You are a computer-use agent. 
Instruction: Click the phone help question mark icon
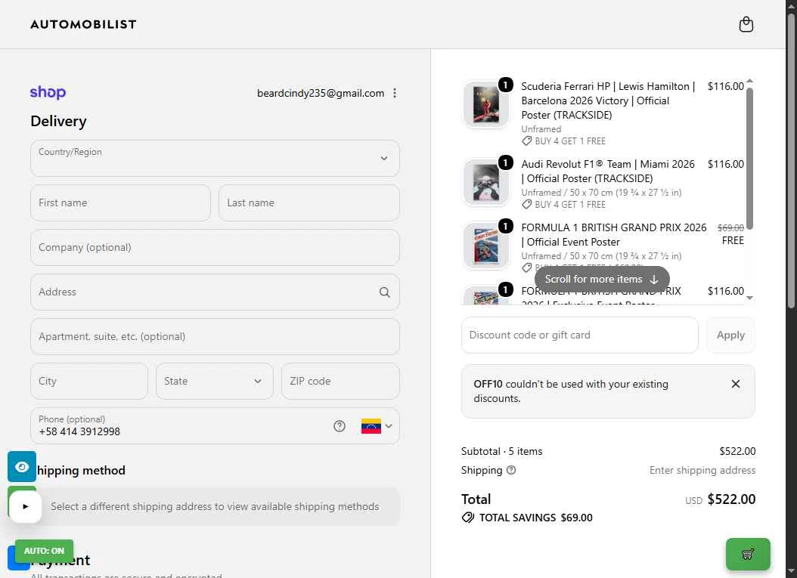coord(340,426)
